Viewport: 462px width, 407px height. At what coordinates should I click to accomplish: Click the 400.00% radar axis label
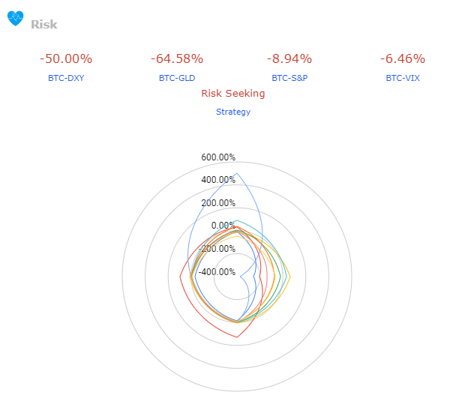(x=218, y=180)
